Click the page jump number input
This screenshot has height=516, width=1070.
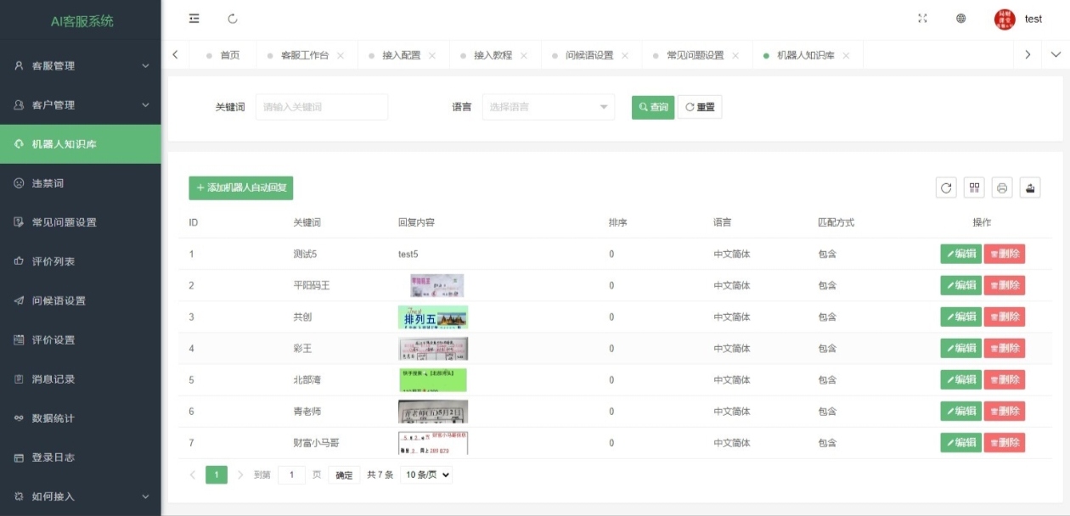pyautogui.click(x=291, y=475)
